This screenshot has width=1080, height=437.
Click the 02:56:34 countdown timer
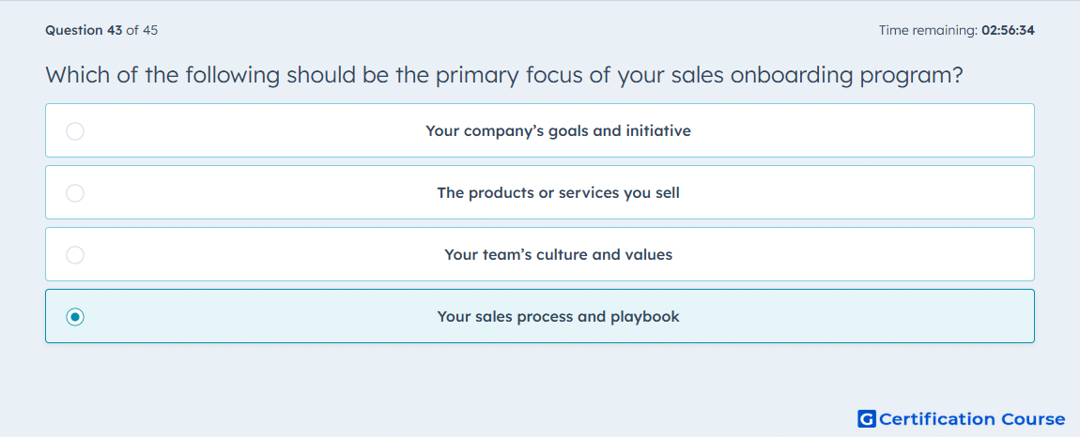pyautogui.click(x=1009, y=30)
